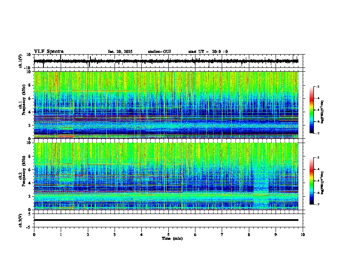
Task: Click time axis tick label "4"
Action: (x=142, y=235)
